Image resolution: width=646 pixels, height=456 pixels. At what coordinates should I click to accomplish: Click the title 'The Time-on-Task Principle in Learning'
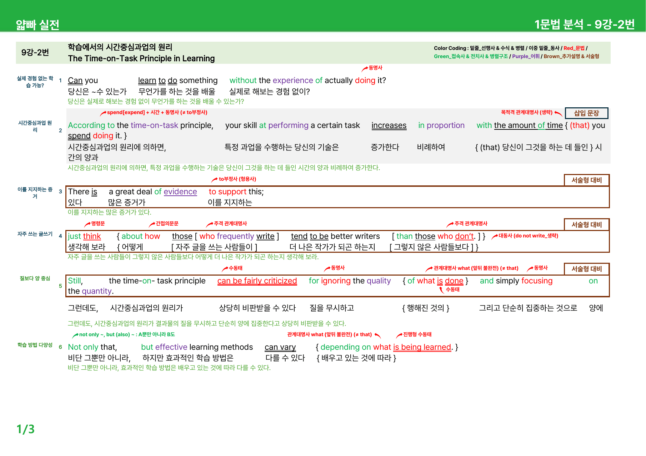pos(141,58)
